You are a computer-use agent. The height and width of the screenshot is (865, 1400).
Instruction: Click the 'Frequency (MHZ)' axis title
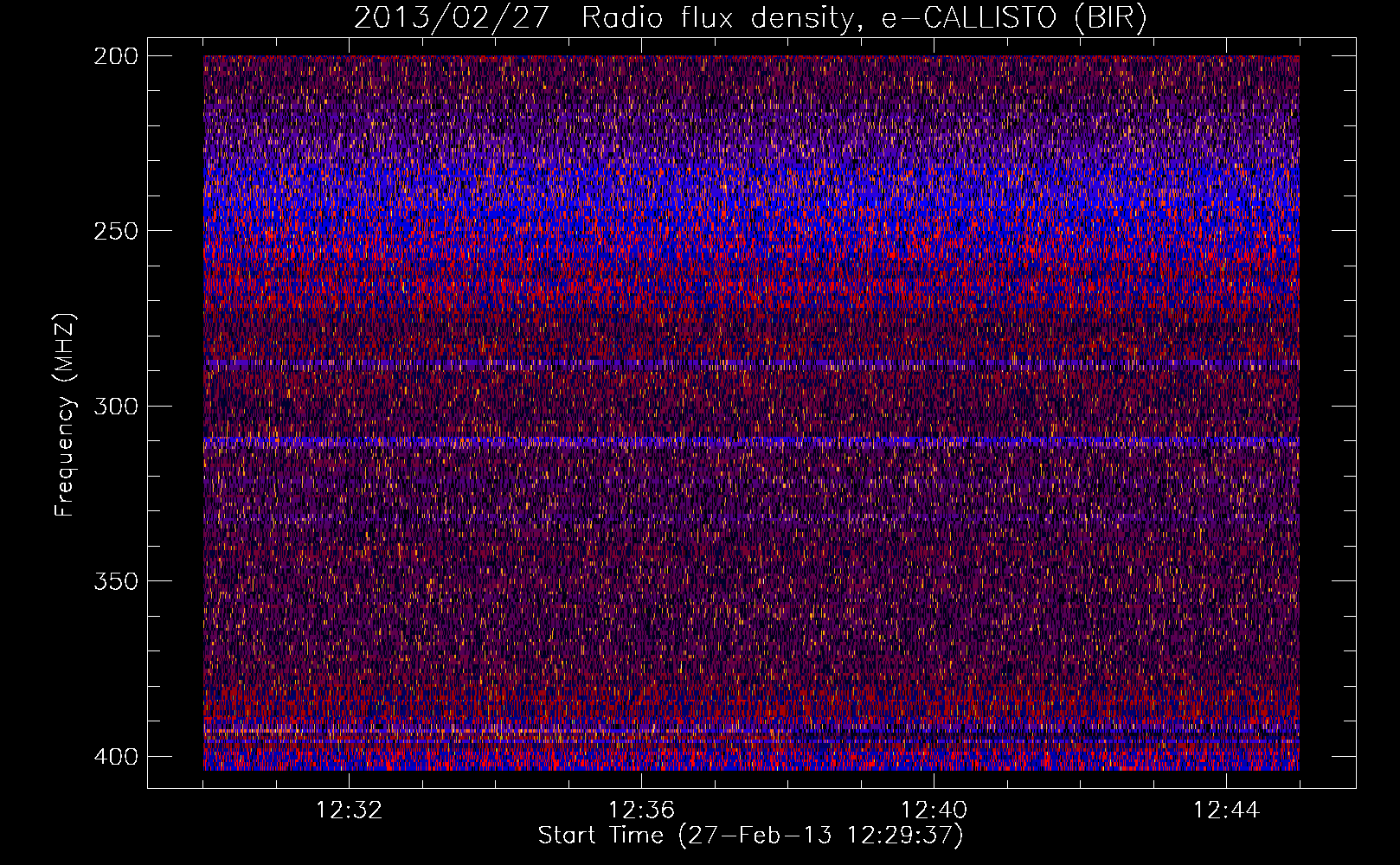[x=65, y=414]
